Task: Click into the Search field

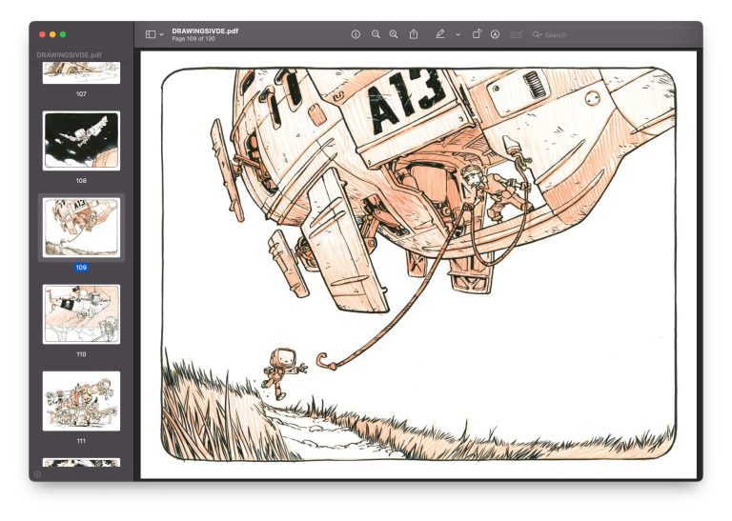Action: 614,34
